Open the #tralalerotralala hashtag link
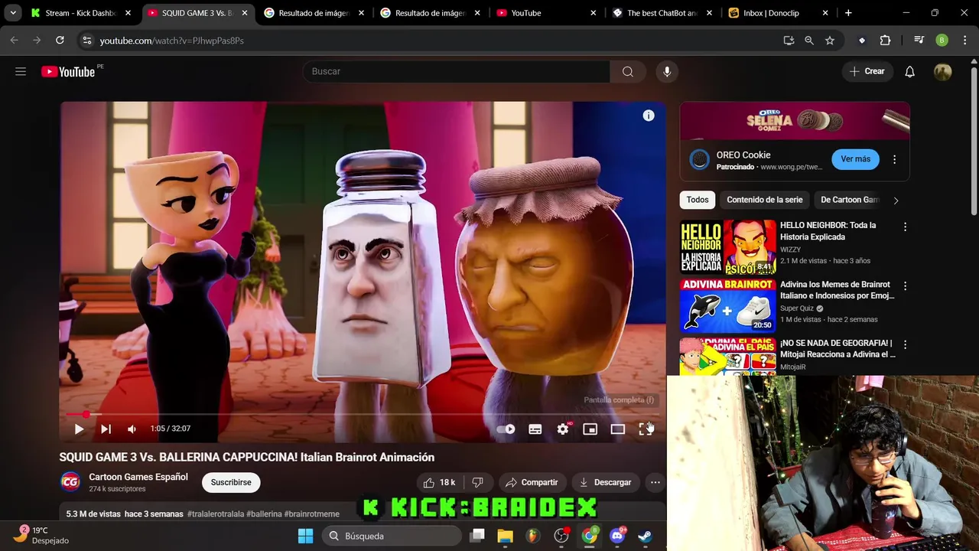 (x=215, y=514)
